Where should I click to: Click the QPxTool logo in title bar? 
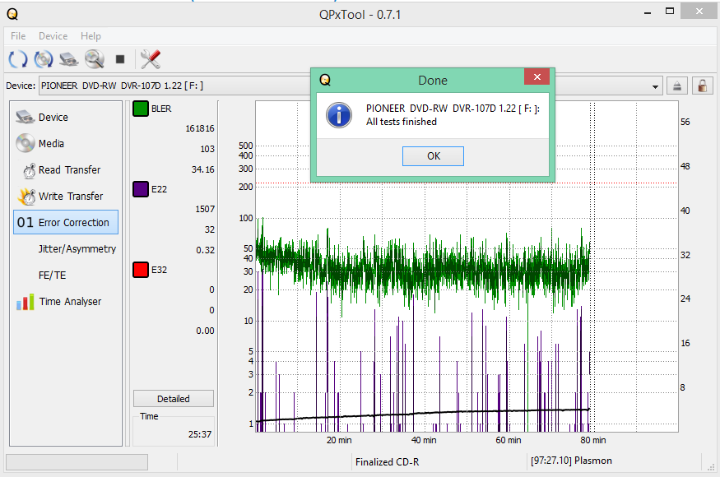[12, 14]
